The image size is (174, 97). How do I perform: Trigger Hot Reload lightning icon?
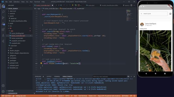coord(73,5)
